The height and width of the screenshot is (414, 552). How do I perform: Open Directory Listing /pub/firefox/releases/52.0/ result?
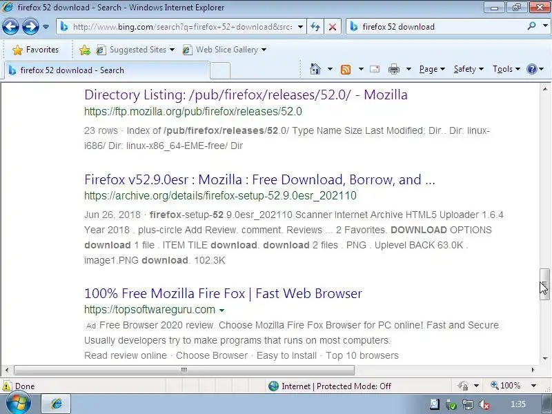246,95
